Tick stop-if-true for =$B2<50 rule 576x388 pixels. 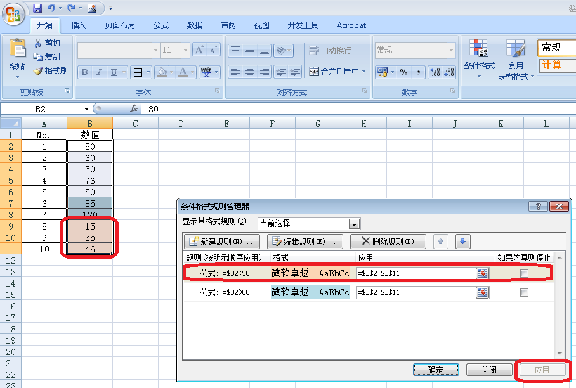pyautogui.click(x=524, y=273)
